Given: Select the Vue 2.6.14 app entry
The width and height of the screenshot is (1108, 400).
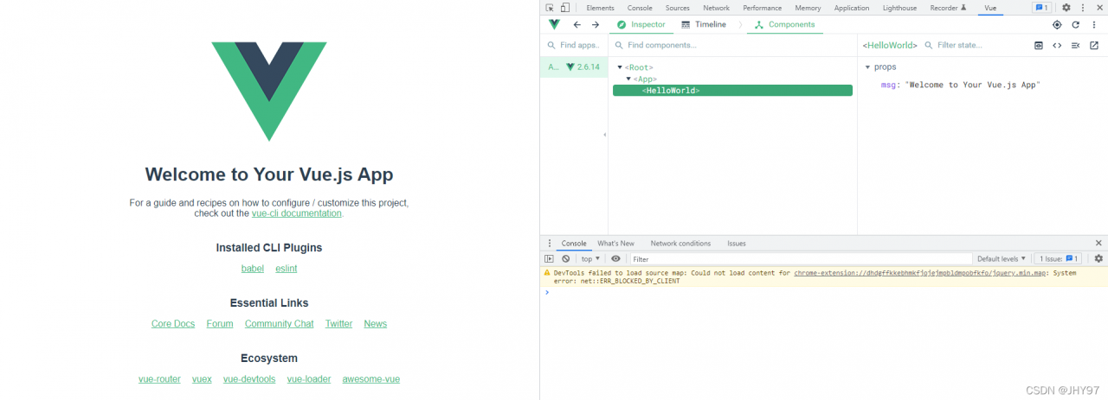Looking at the screenshot, I should (574, 67).
